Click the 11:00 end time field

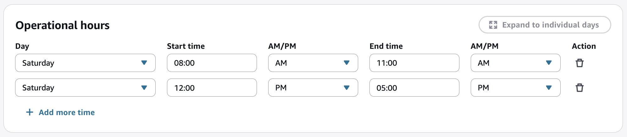point(414,63)
